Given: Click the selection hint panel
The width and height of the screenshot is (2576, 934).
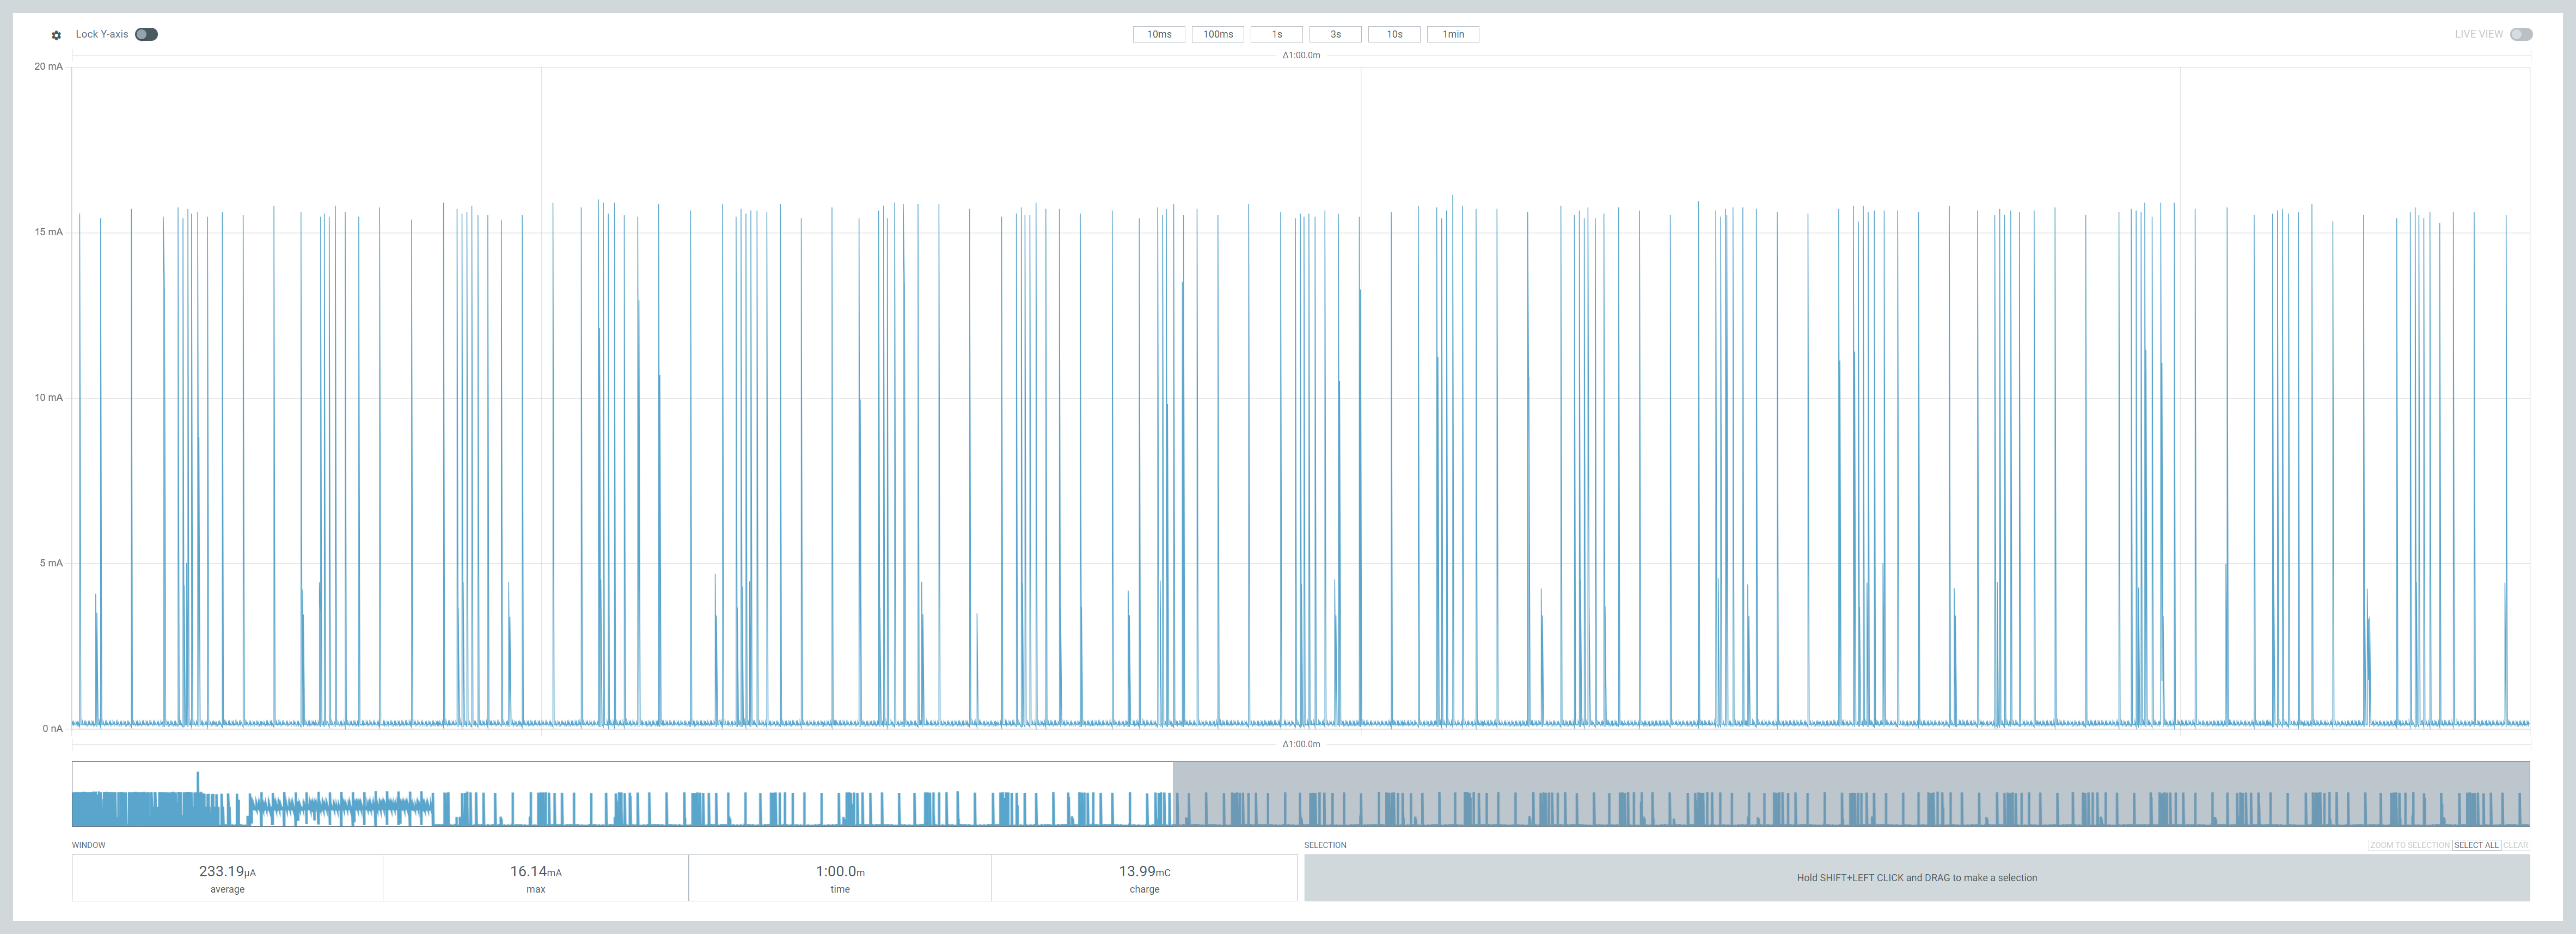Looking at the screenshot, I should click(1916, 878).
